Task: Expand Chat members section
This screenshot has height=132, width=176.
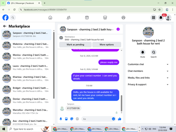Action: pyautogui.click(x=148, y=71)
